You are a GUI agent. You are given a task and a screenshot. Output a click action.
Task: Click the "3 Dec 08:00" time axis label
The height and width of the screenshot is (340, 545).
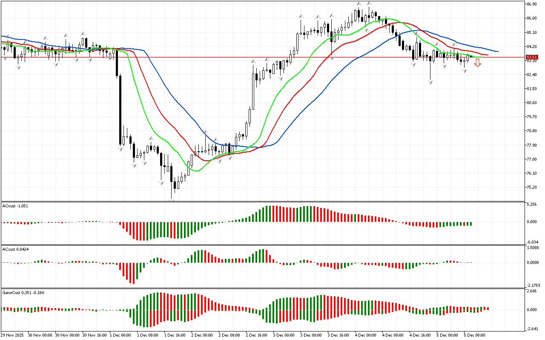pyautogui.click(x=311, y=335)
